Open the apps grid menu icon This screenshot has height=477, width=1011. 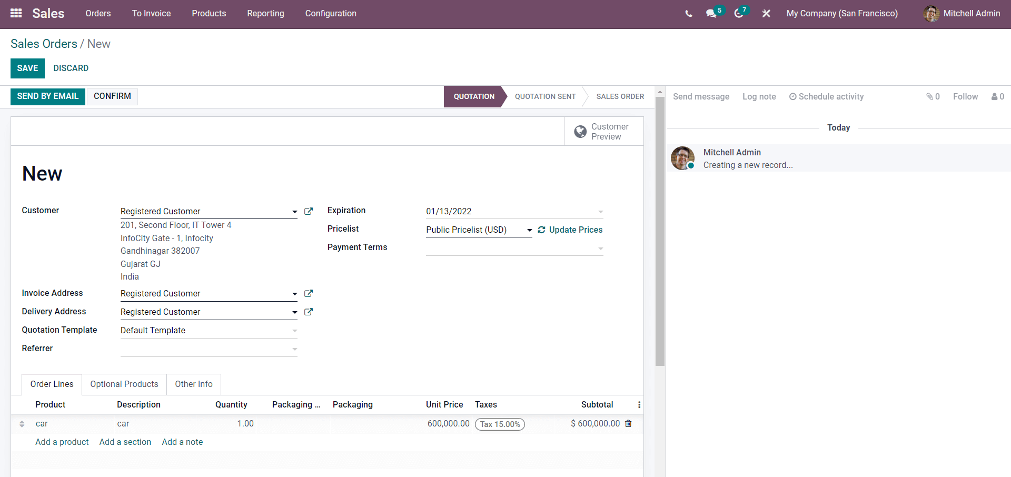click(x=16, y=13)
